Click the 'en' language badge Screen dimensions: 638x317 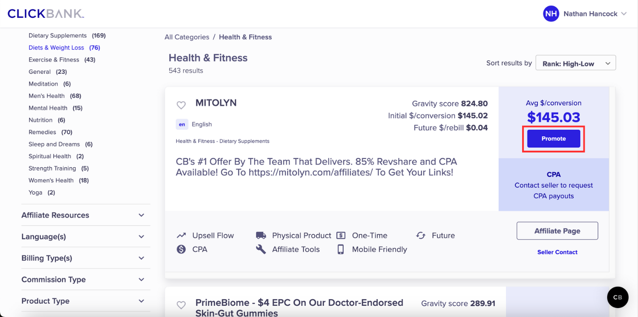[182, 125]
